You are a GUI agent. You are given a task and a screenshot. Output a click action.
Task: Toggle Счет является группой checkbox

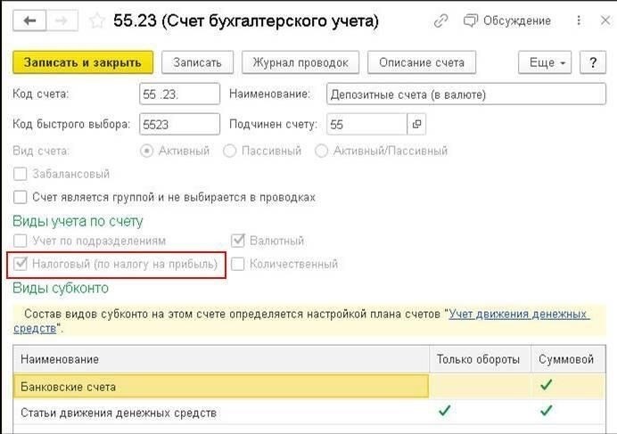click(x=21, y=197)
